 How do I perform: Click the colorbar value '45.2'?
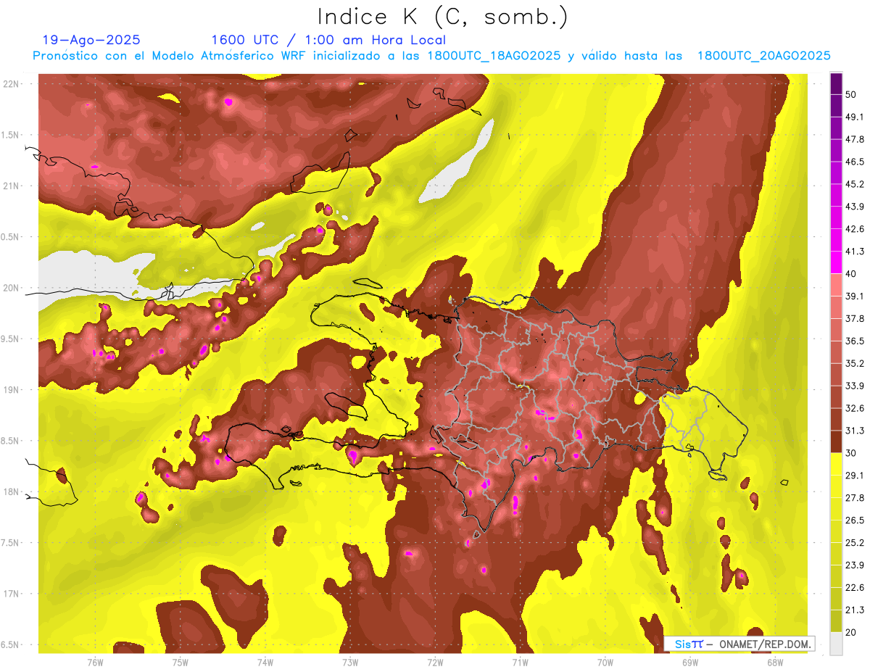click(x=855, y=185)
